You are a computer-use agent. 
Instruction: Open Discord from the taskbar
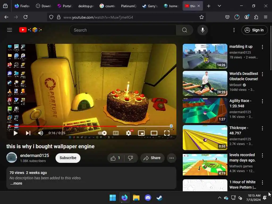148,198
